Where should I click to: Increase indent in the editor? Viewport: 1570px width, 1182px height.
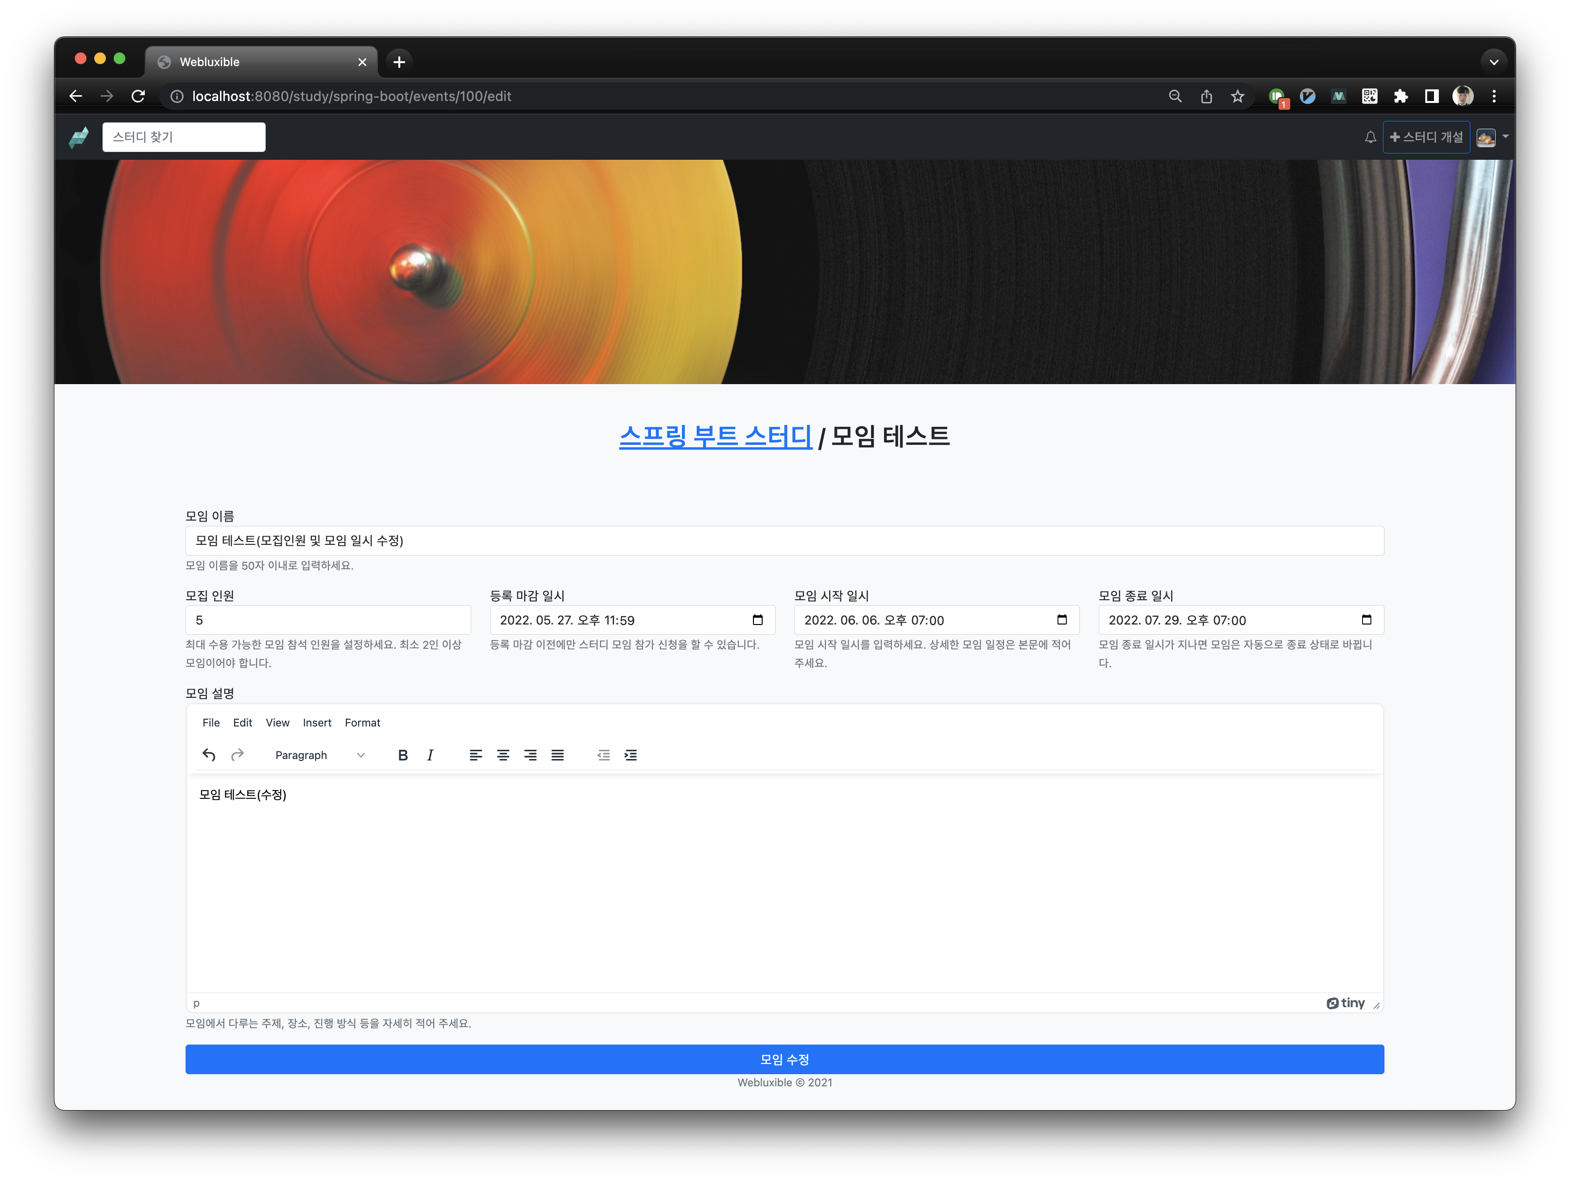click(x=630, y=755)
